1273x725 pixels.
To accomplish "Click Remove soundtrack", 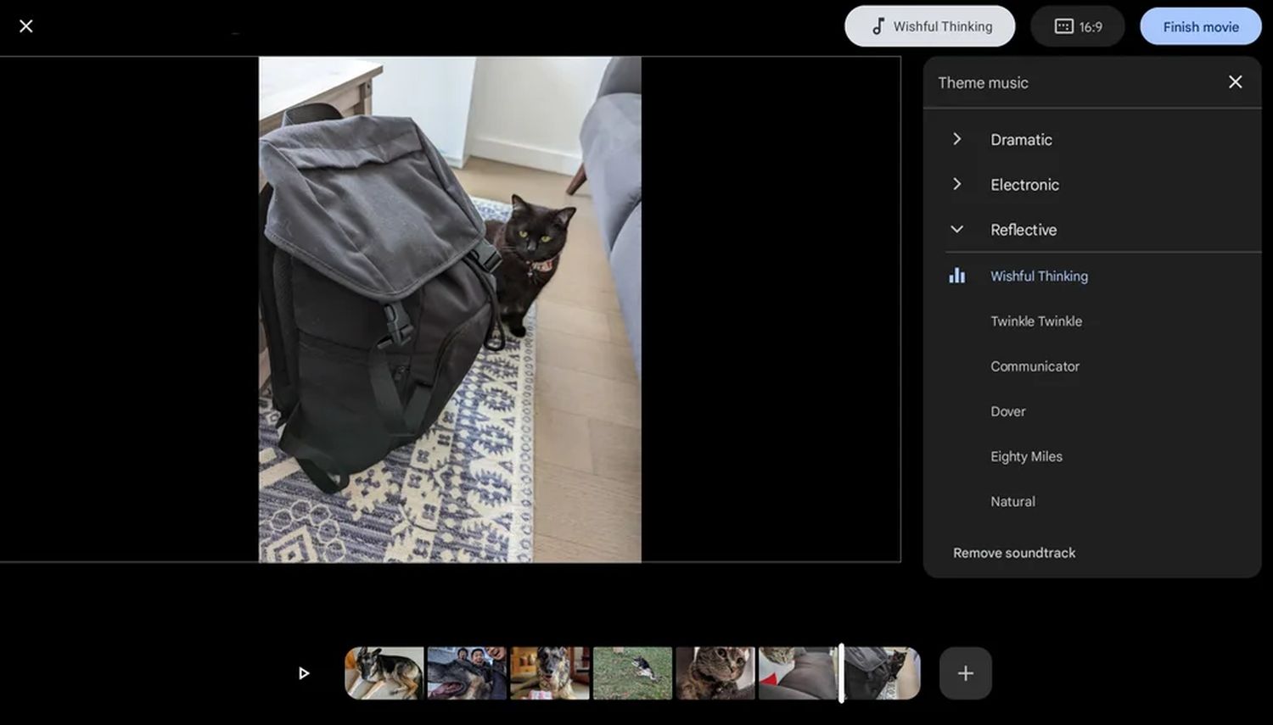I will pyautogui.click(x=1013, y=553).
